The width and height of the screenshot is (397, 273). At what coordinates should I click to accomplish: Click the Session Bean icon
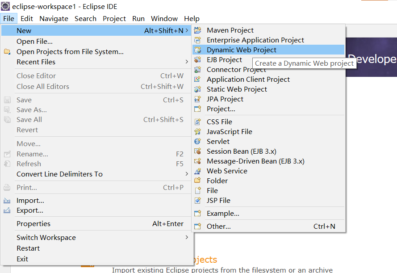coord(197,151)
